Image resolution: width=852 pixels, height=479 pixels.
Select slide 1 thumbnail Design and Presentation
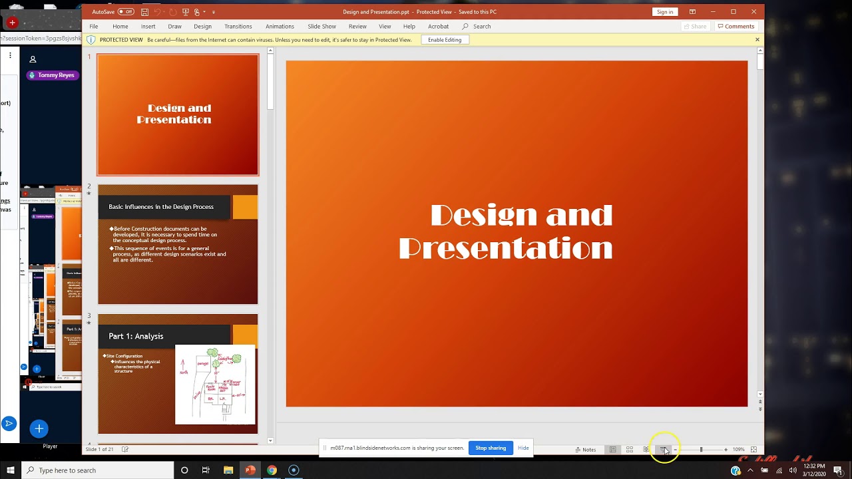click(178, 114)
